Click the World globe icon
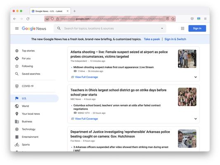This screenshot has width=220, height=165. tap(17, 106)
